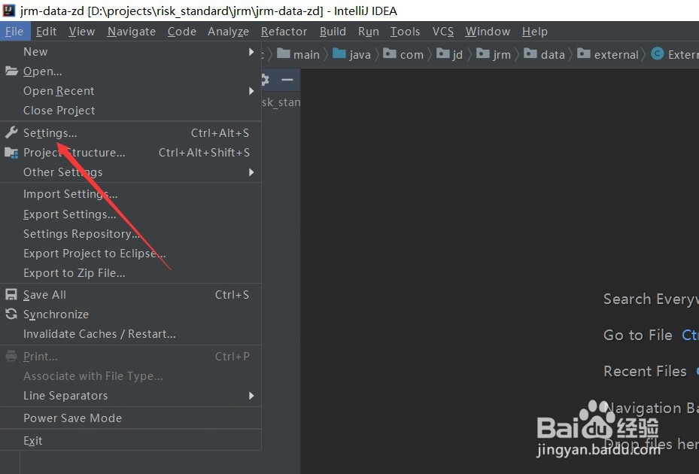Open the Refactor menu
Viewport: 699px width, 474px height.
pos(284,32)
